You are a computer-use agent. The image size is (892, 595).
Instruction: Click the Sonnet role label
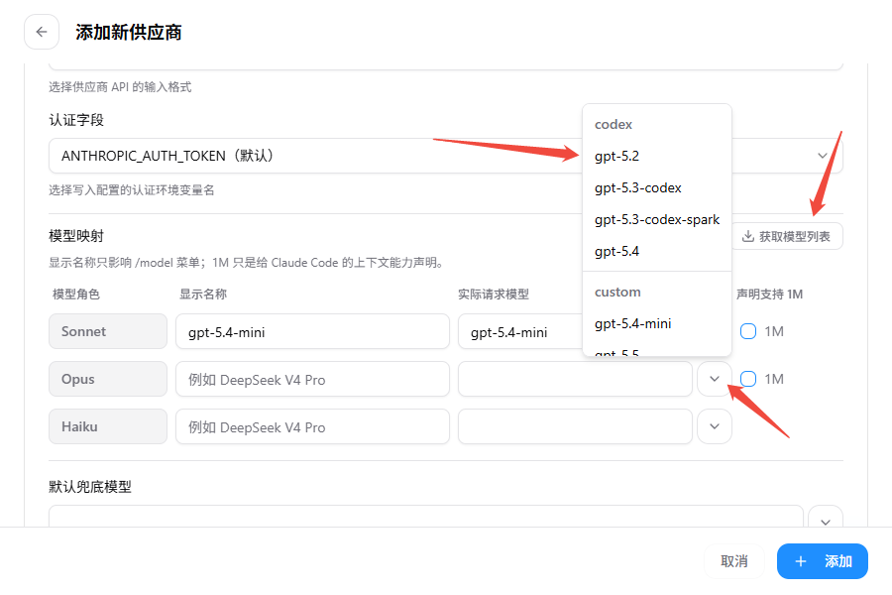point(108,331)
